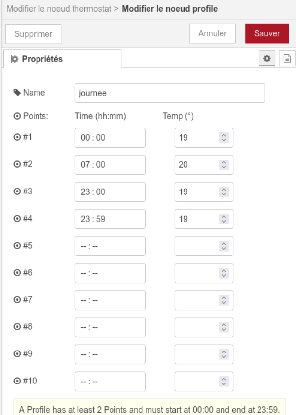296x415 pixels.
Task: Click the stepper arrows for point #2 temperature
Action: [224, 165]
